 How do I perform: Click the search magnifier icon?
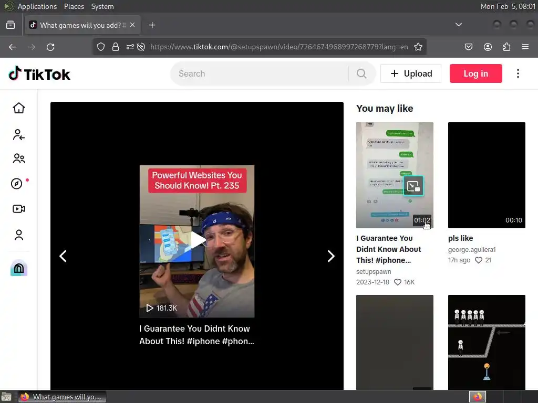click(361, 73)
